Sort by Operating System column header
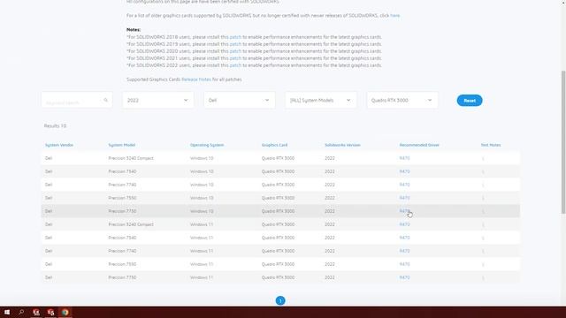This screenshot has height=318, width=566. [x=207, y=145]
